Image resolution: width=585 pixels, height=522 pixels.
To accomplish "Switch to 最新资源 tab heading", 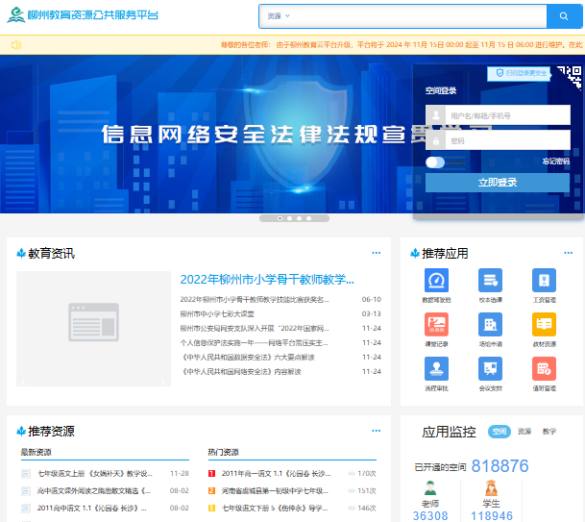I will [x=36, y=452].
